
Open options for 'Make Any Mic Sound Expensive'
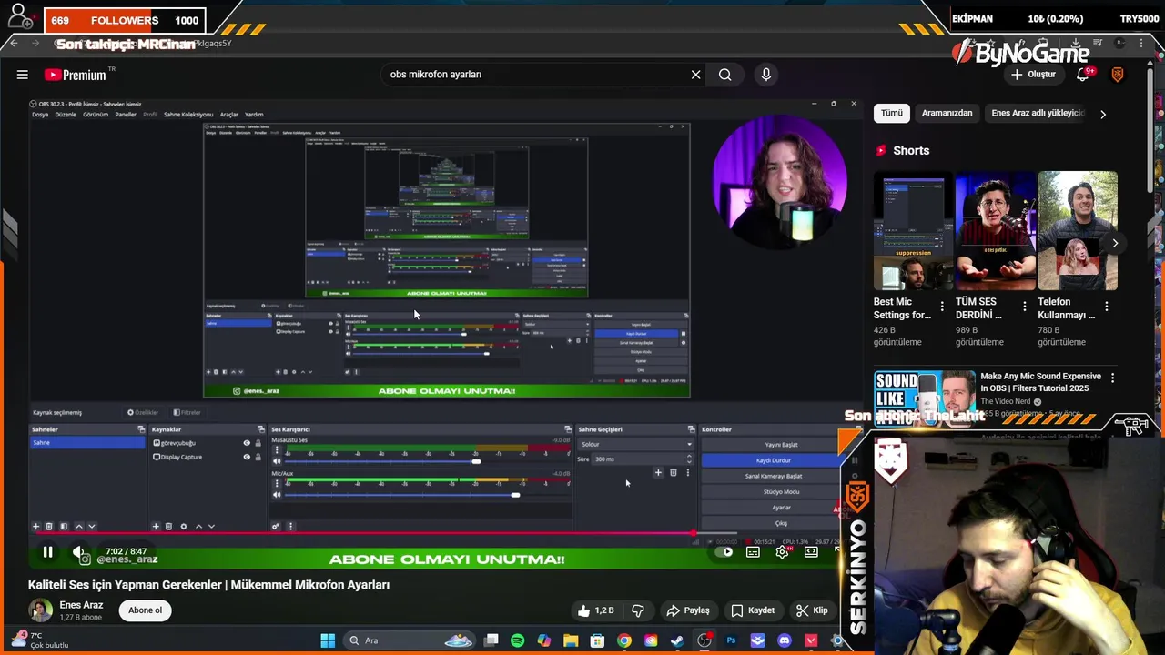[1112, 378]
